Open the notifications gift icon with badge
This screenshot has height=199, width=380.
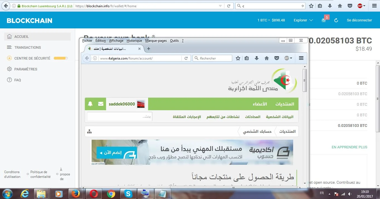[x=323, y=20]
